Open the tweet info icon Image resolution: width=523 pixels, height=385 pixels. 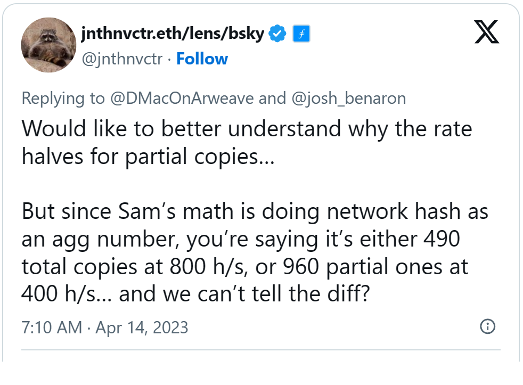point(487,326)
